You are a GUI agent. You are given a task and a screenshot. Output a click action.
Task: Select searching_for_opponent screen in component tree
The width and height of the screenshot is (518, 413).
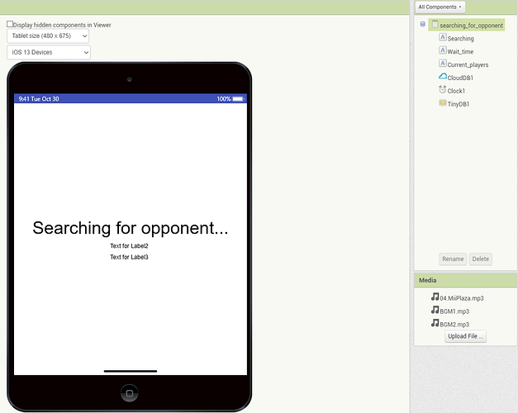pyautogui.click(x=471, y=26)
